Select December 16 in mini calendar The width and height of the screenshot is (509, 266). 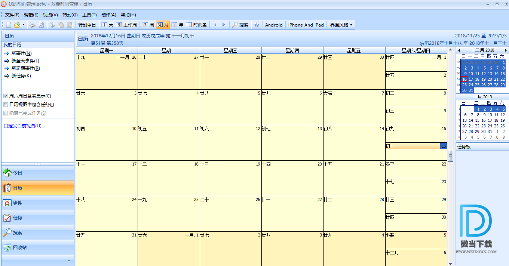pos(464,79)
